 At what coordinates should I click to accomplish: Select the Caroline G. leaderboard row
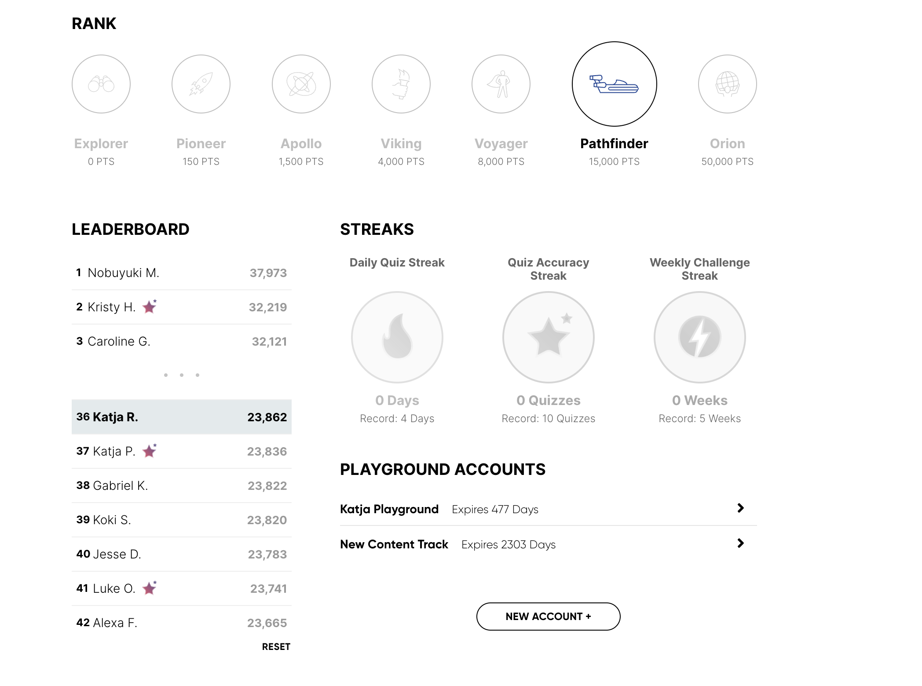coord(182,342)
